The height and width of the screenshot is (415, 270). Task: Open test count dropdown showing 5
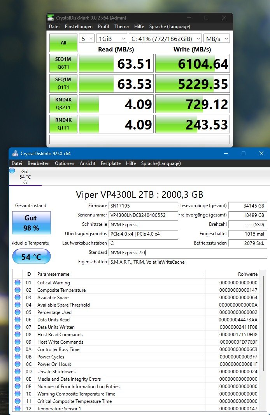click(x=87, y=39)
